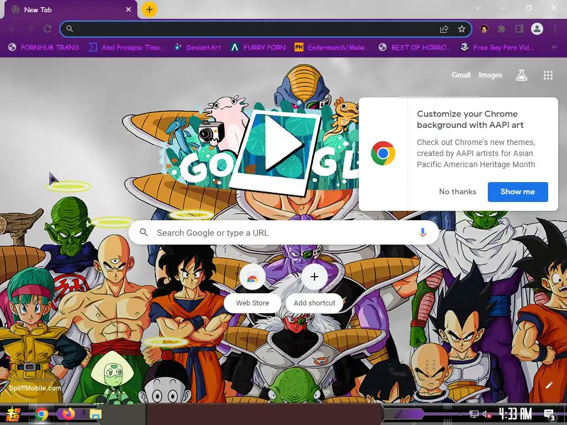This screenshot has width=567, height=425.
Task: Open the Google apps grid
Action: tap(548, 75)
